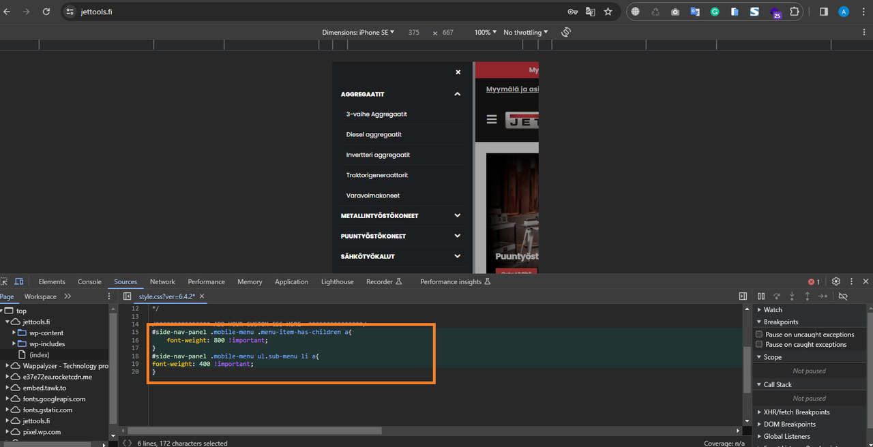Enable Pause on uncaught exceptions

click(759, 334)
